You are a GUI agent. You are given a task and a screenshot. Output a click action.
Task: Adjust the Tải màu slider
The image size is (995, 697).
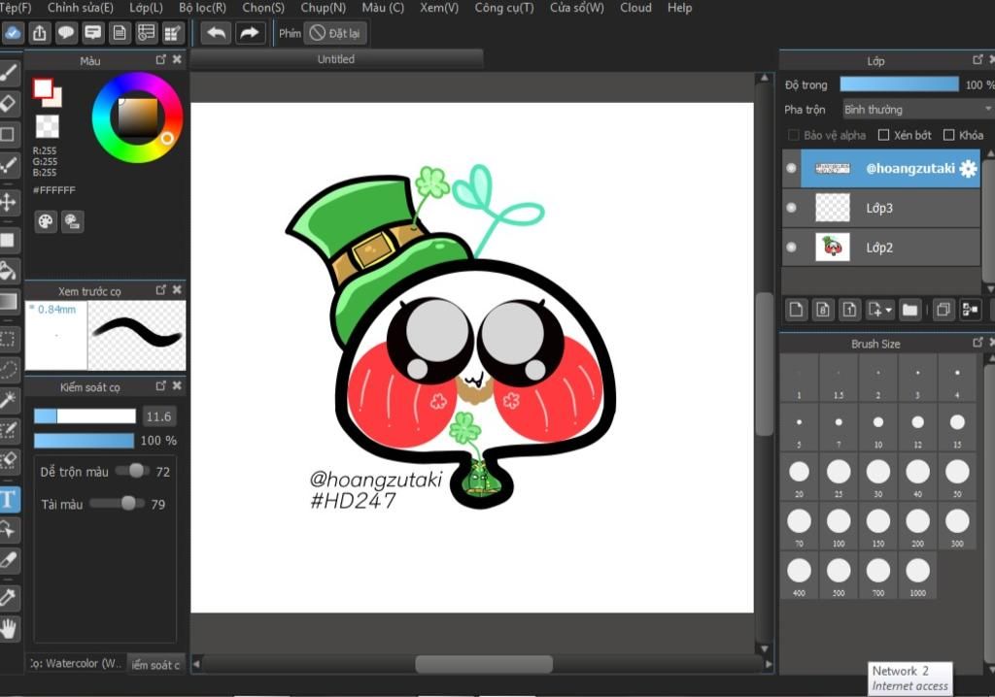pos(117,503)
